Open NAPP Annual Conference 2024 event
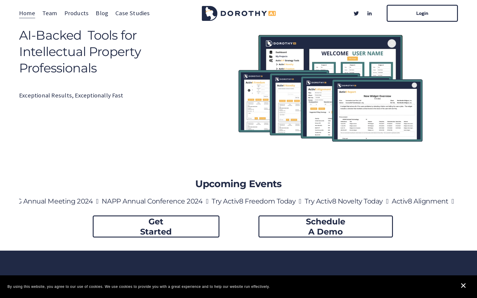Image resolution: width=477 pixels, height=298 pixels. pyautogui.click(x=152, y=201)
